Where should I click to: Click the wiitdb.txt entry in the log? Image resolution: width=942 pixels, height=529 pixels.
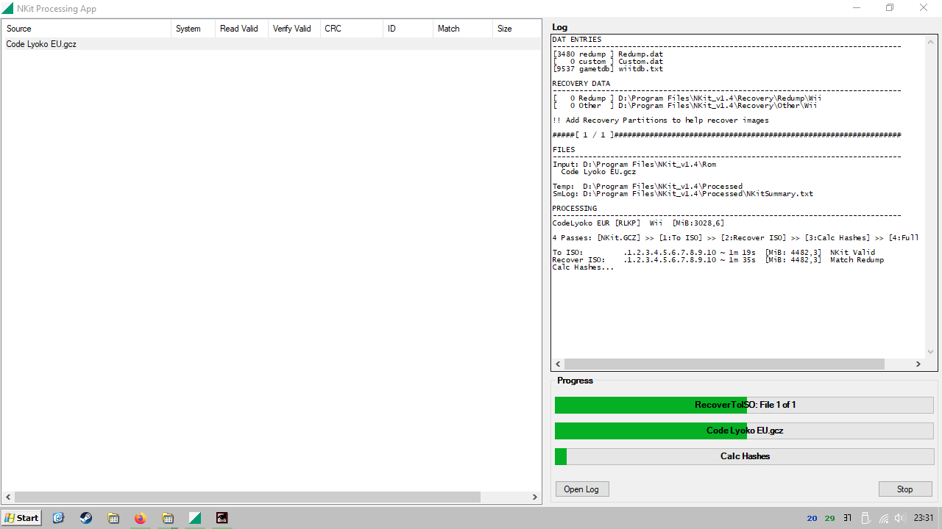[x=640, y=69]
